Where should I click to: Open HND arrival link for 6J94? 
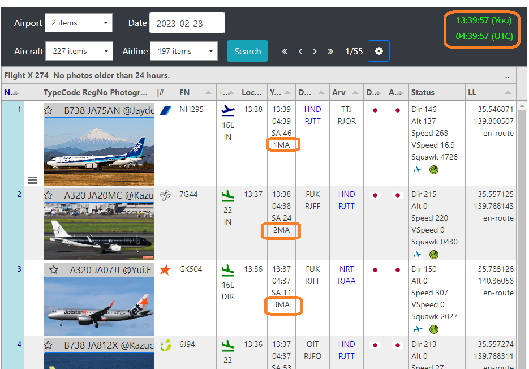pos(346,344)
